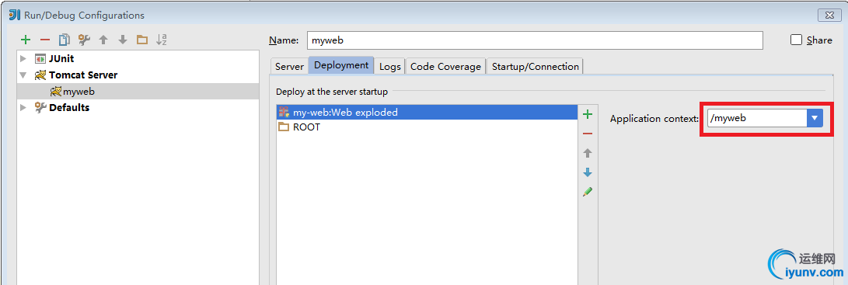
Task: Add new configuration with green plus
Action: click(x=26, y=40)
